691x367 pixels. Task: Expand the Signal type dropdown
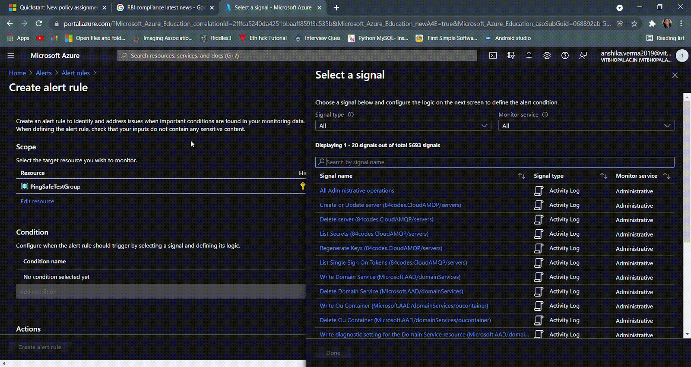point(403,126)
